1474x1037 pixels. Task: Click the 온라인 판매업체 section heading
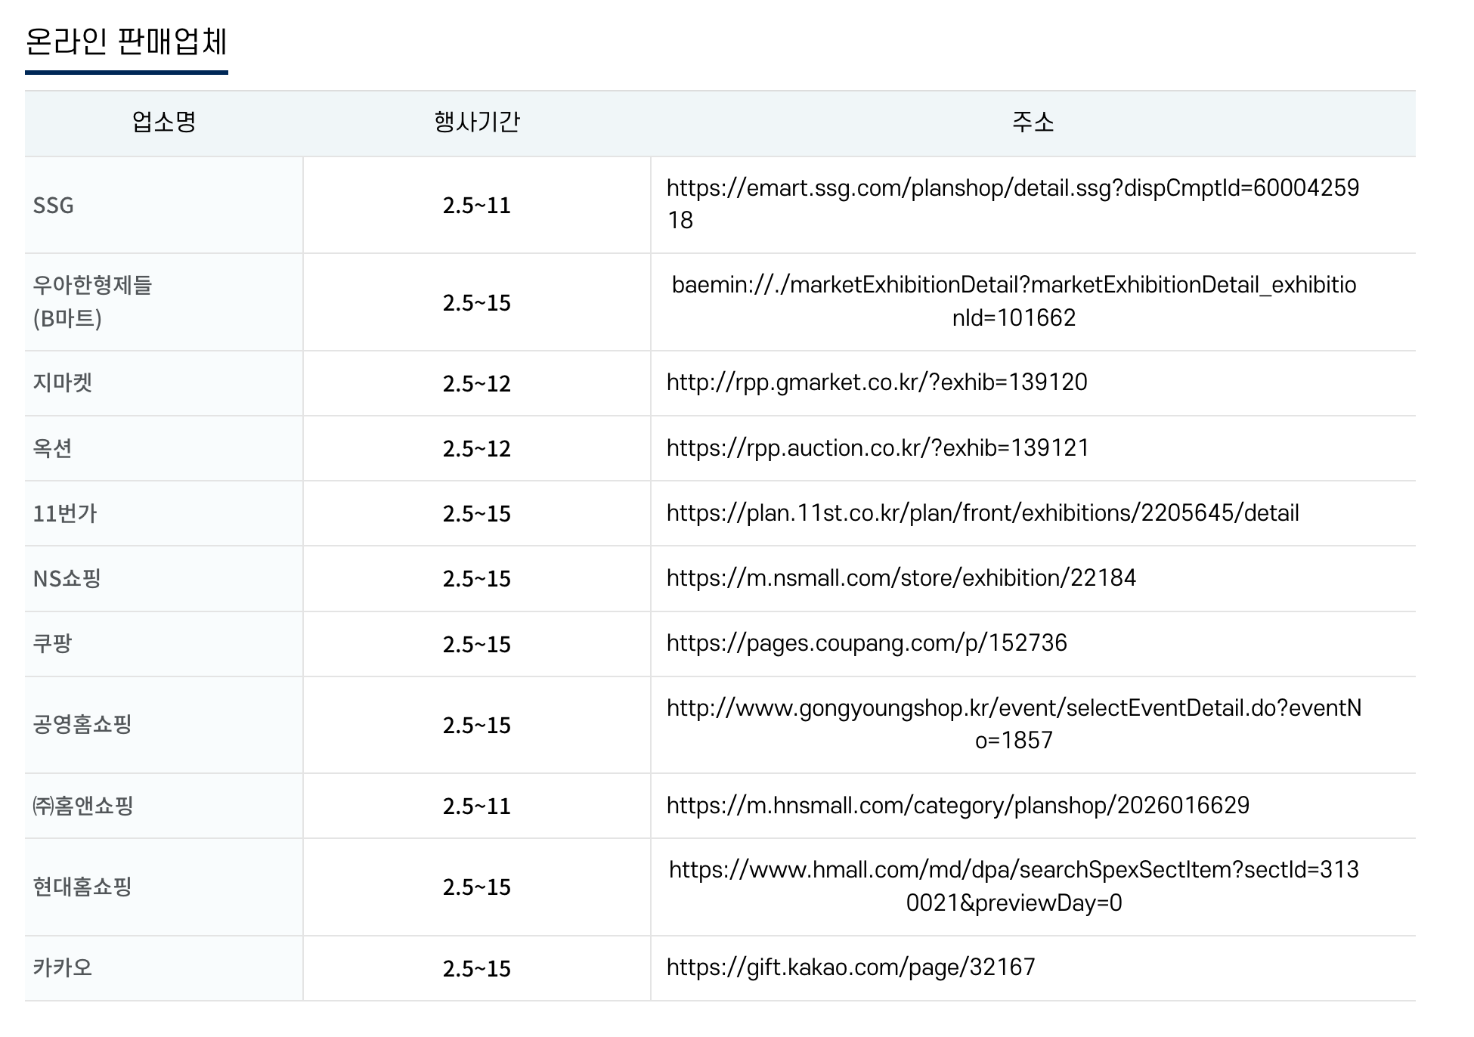pyautogui.click(x=126, y=42)
